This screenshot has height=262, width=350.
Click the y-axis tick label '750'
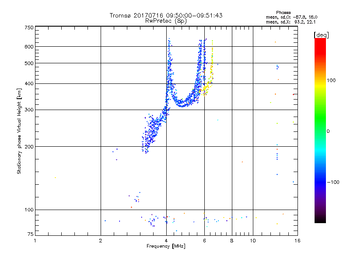tap(29, 28)
